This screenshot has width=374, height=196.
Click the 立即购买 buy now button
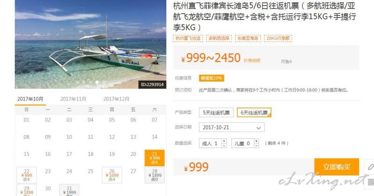pyautogui.click(x=337, y=167)
